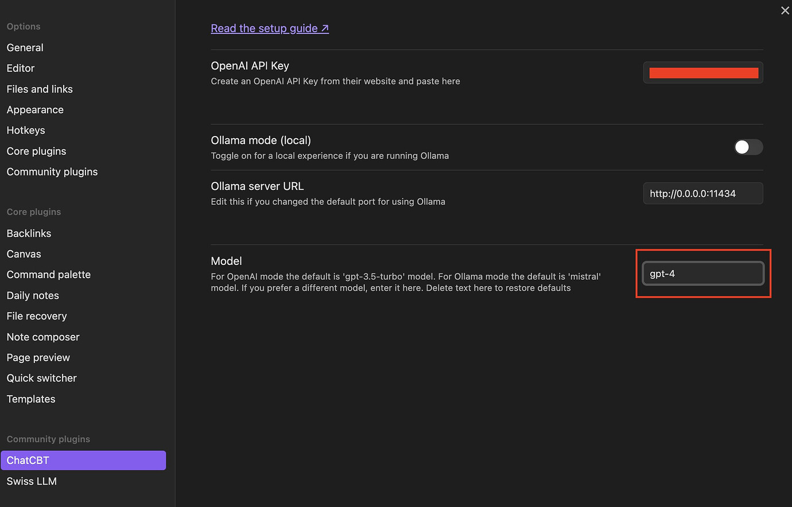Open General settings
The height and width of the screenshot is (507, 792).
tap(25, 48)
